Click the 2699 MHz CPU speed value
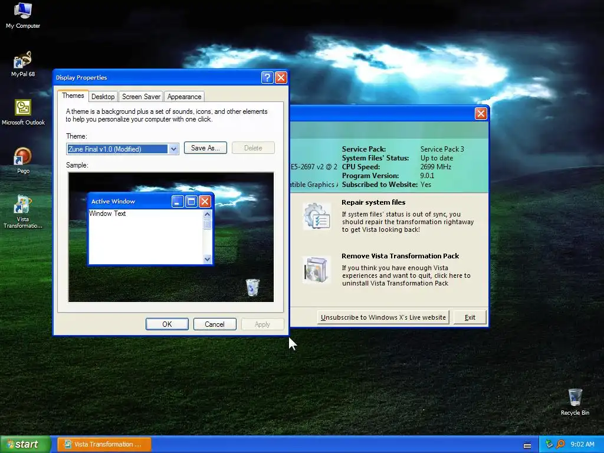The width and height of the screenshot is (604, 453). click(436, 167)
